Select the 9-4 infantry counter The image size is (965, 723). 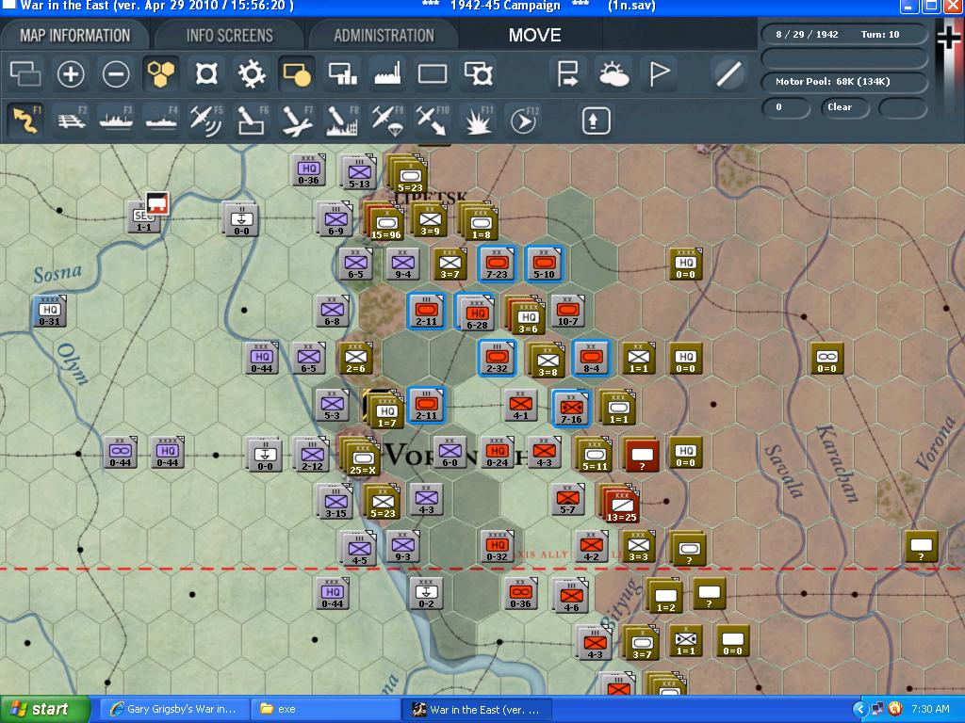coord(402,264)
